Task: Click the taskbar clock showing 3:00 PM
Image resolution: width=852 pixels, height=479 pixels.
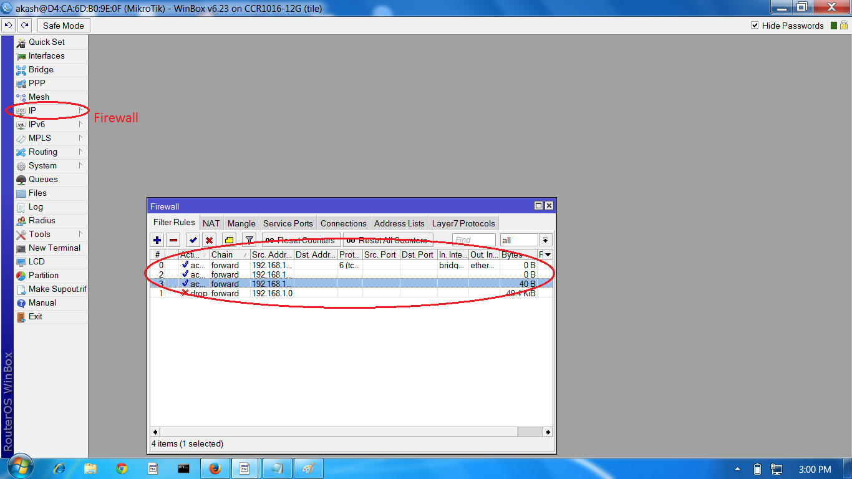Action: point(815,469)
